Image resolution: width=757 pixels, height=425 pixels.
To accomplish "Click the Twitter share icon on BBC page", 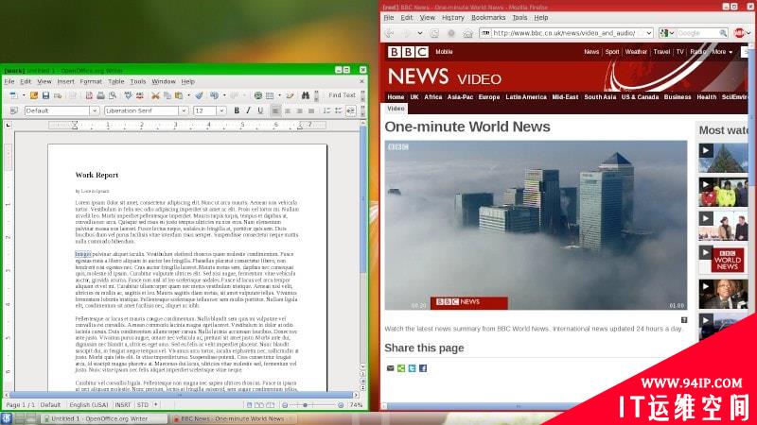I will click(x=412, y=368).
